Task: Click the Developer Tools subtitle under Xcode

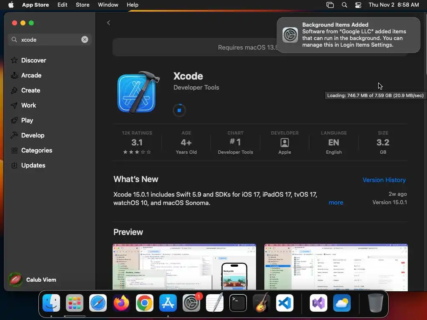Action: click(196, 87)
